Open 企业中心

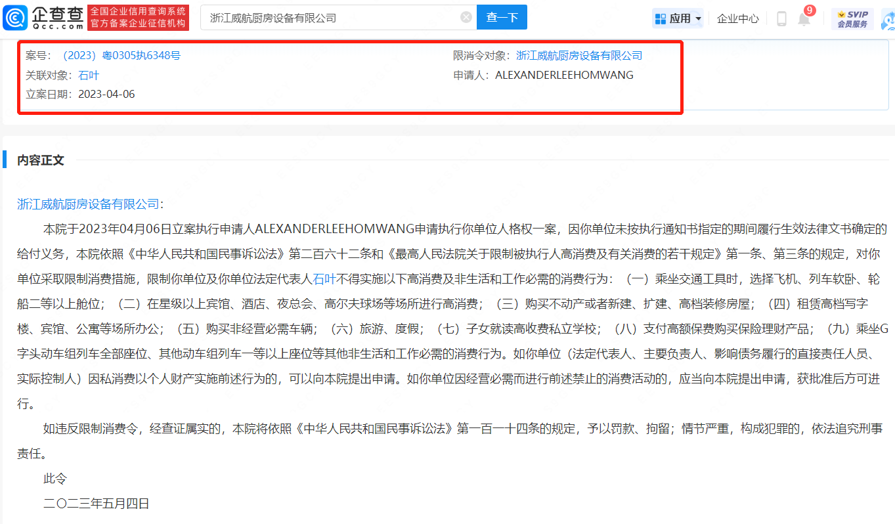[x=738, y=18]
